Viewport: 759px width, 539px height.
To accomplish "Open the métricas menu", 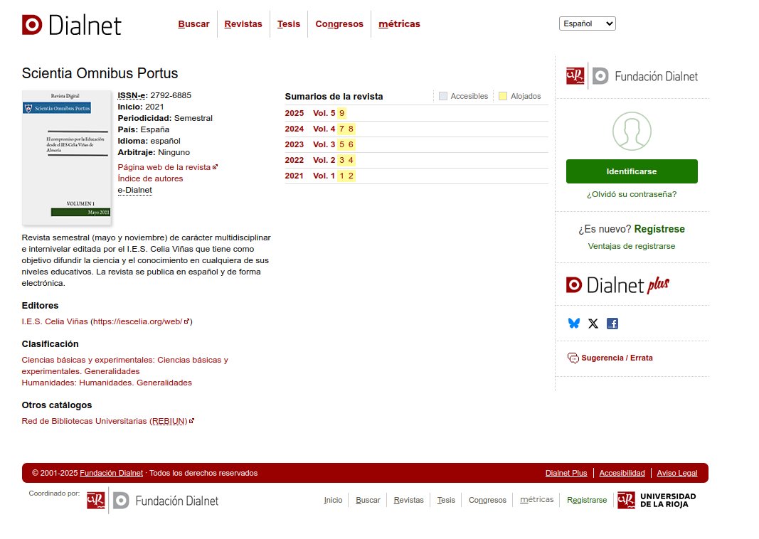I will (x=399, y=23).
